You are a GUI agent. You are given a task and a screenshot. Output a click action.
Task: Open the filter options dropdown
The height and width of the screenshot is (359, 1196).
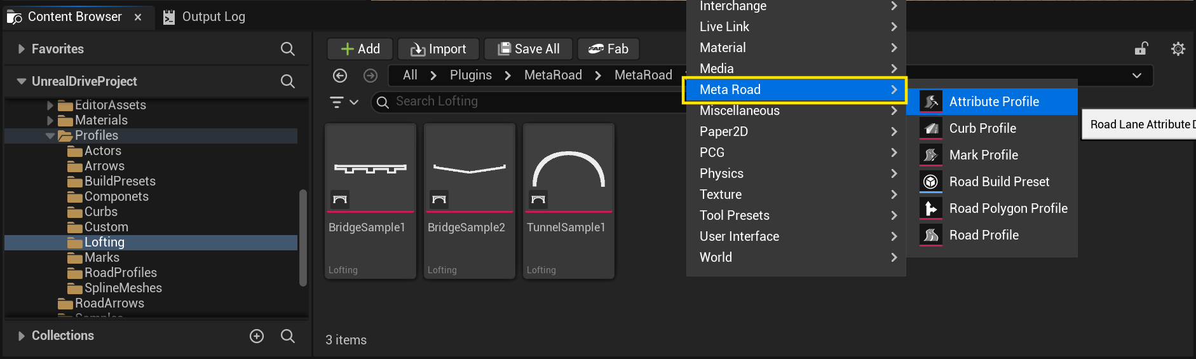344,102
